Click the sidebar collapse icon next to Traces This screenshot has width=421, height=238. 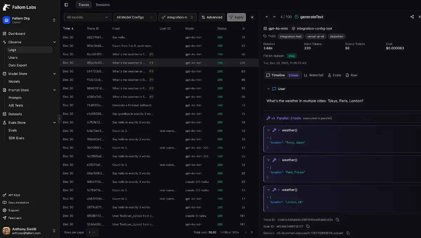click(x=66, y=5)
